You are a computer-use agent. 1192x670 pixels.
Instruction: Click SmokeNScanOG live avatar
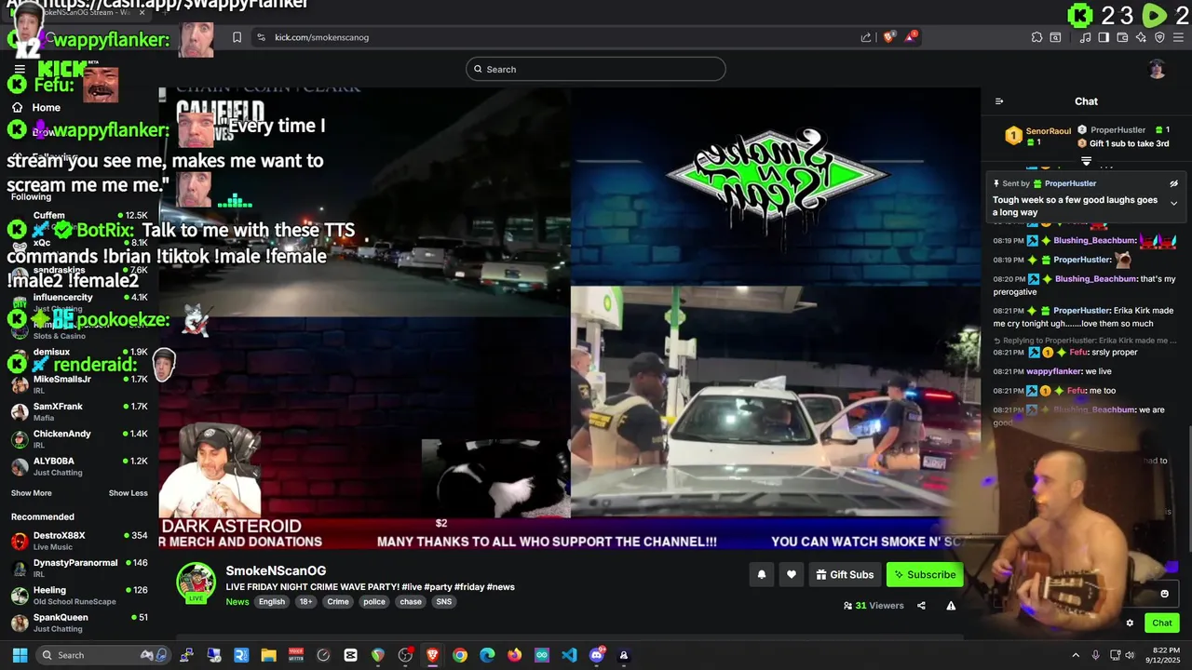(x=196, y=582)
